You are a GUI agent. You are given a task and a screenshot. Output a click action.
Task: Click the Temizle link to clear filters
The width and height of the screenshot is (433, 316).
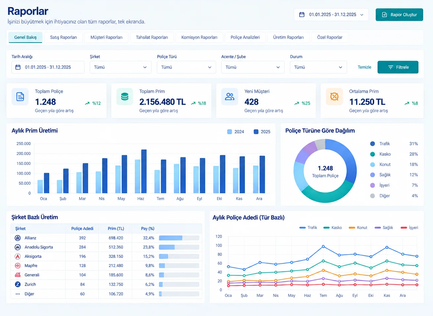click(x=364, y=67)
